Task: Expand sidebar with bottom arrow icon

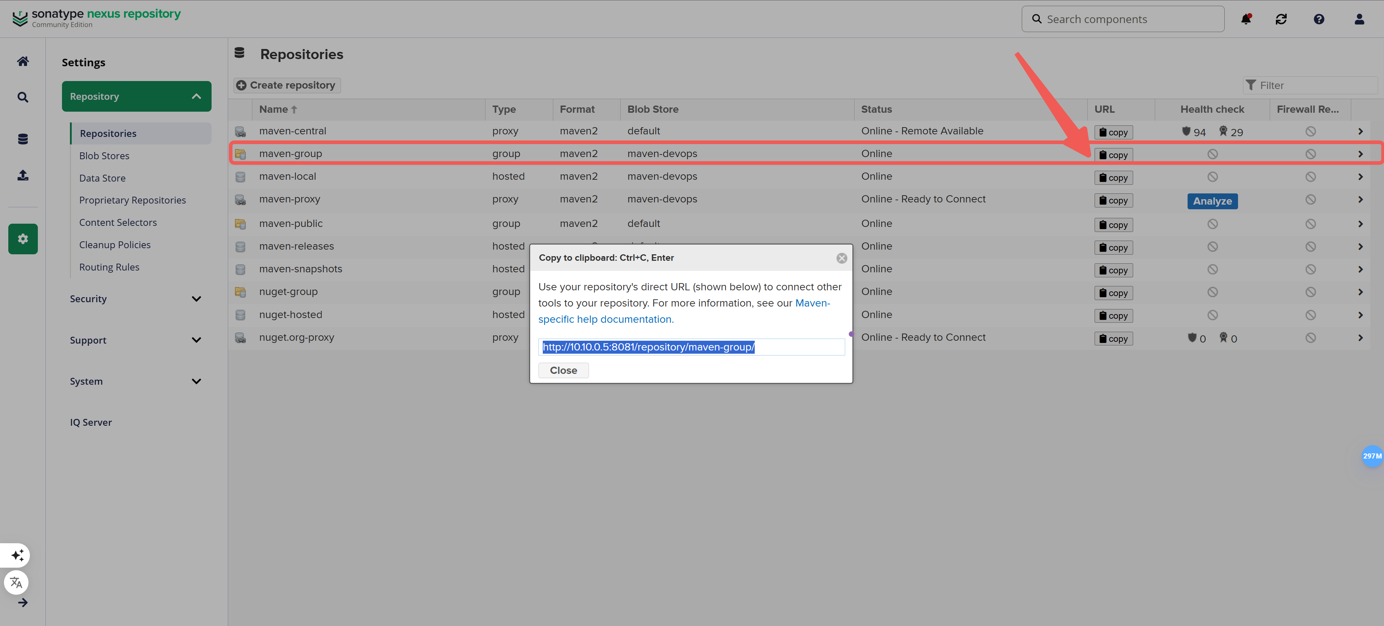Action: (x=23, y=603)
